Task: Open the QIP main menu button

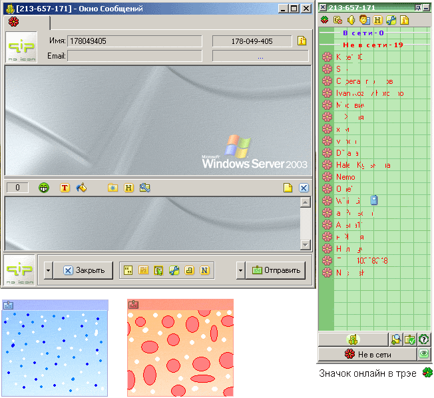Action: point(353,339)
